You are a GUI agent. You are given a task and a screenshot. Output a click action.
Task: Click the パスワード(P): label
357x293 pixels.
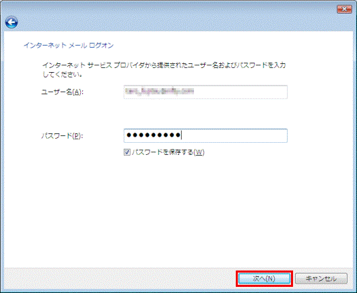62,136
